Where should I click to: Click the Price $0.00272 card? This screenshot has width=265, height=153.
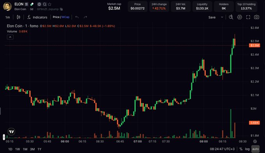pos(138,6)
